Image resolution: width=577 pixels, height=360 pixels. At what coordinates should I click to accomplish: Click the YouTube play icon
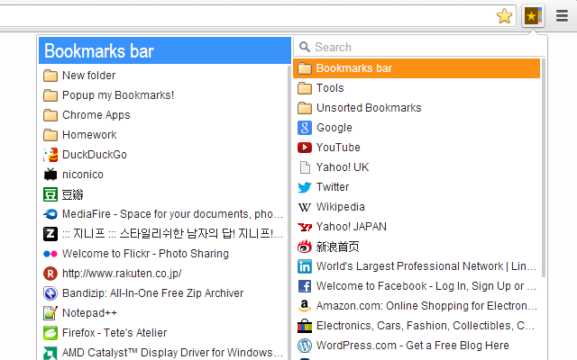[305, 148]
